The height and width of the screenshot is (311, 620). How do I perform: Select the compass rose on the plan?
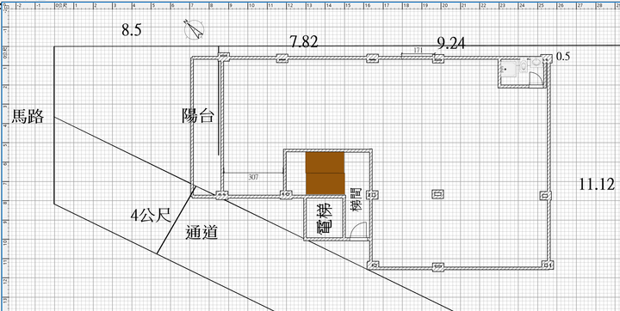point(194,29)
